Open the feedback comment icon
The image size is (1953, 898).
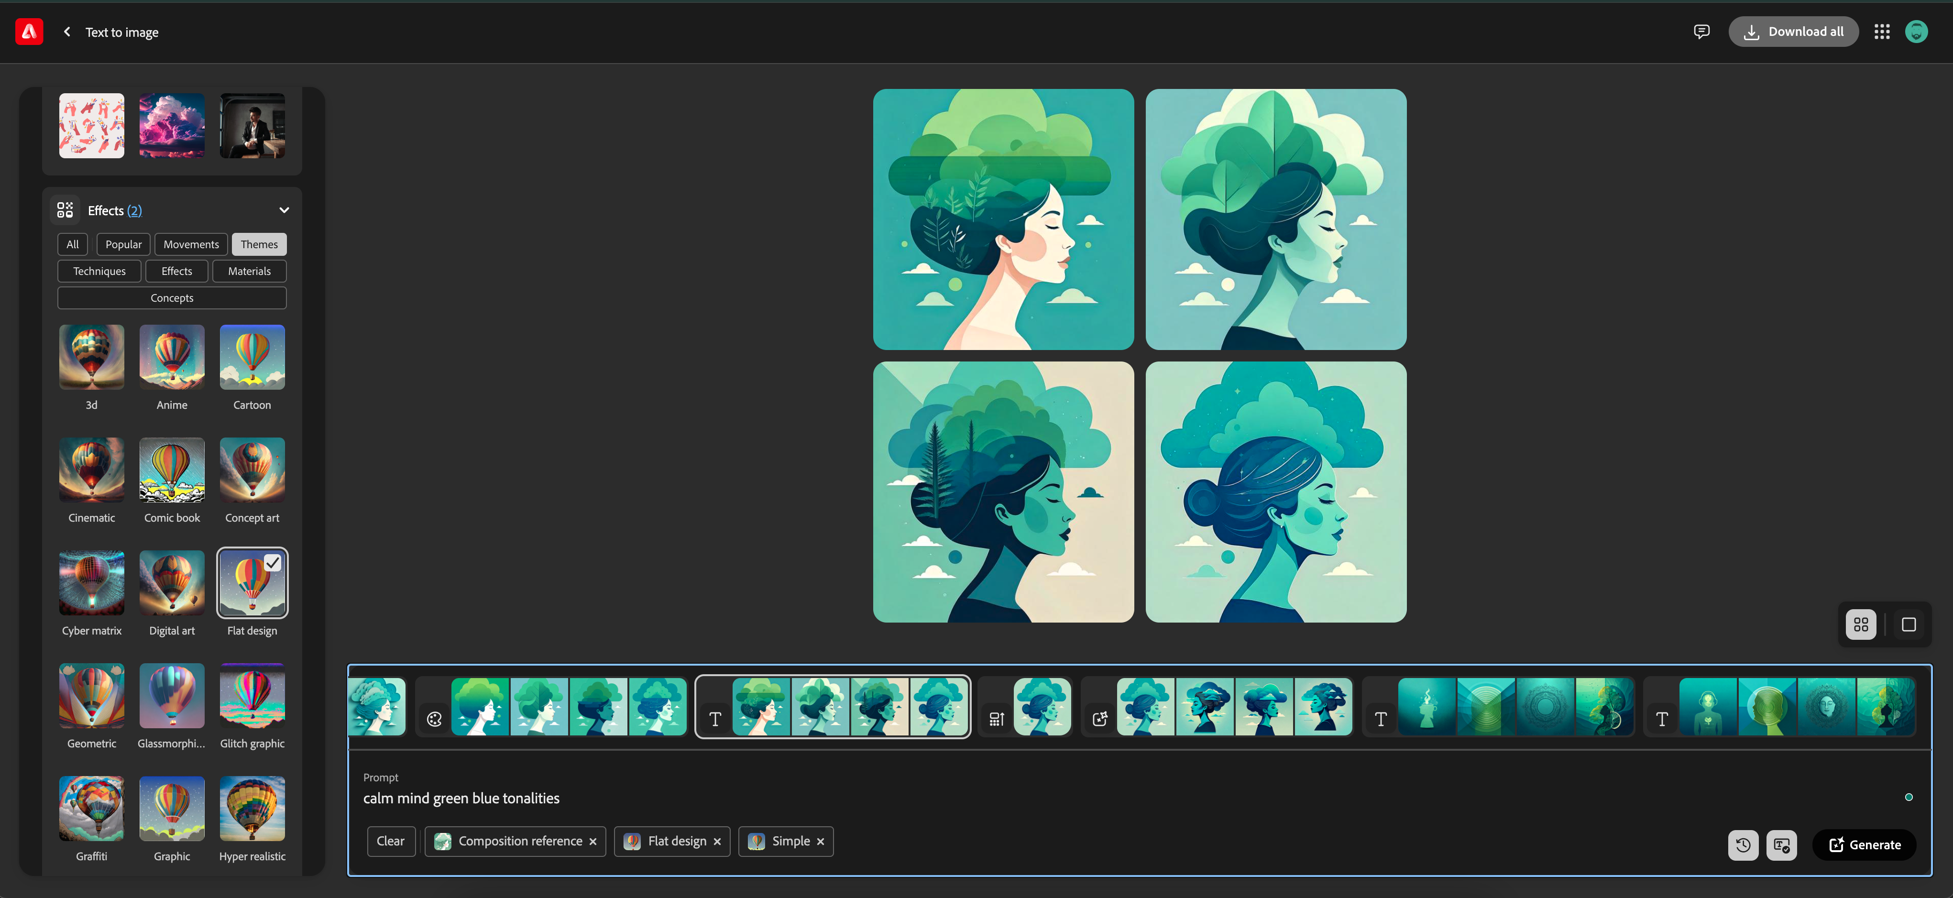point(1701,32)
